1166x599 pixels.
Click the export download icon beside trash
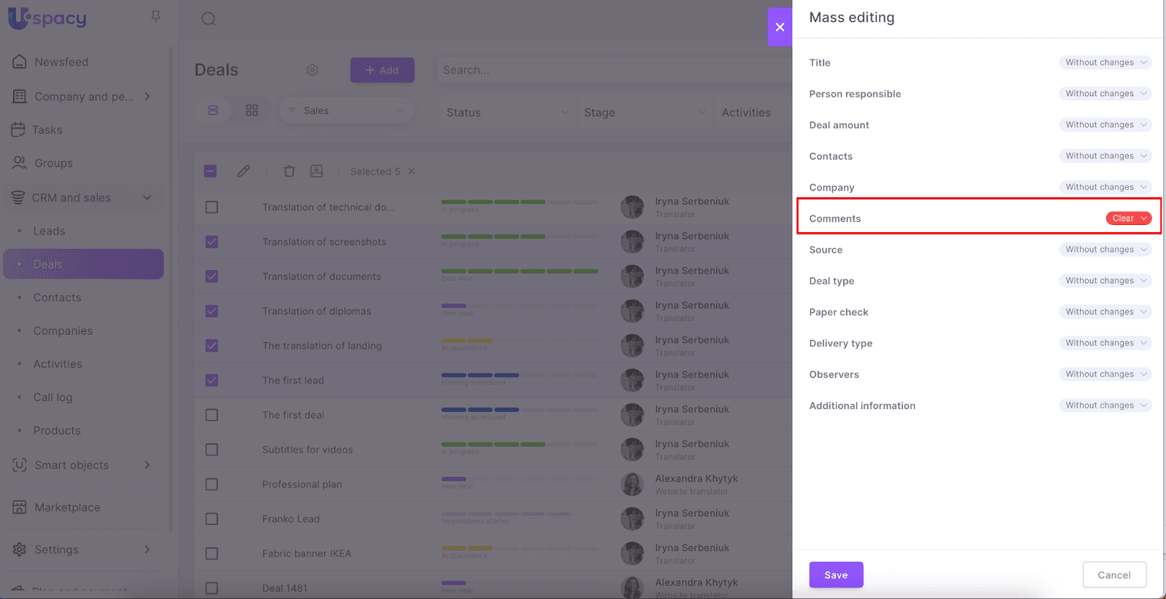(x=316, y=171)
